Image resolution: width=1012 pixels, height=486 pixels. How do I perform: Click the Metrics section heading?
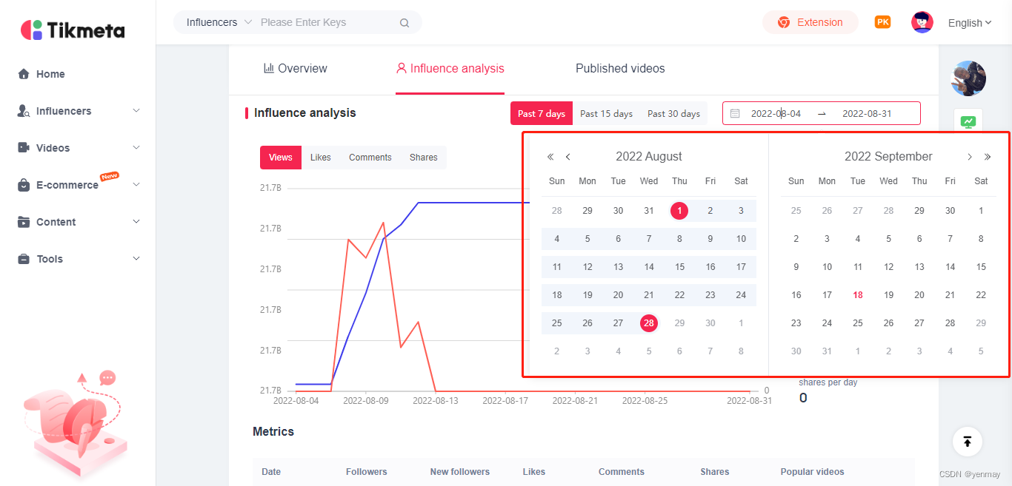click(273, 432)
